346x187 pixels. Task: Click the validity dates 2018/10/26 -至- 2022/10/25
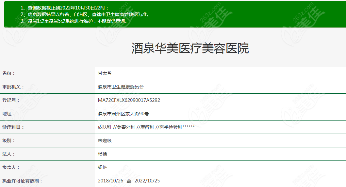pyautogui.click(x=129, y=181)
